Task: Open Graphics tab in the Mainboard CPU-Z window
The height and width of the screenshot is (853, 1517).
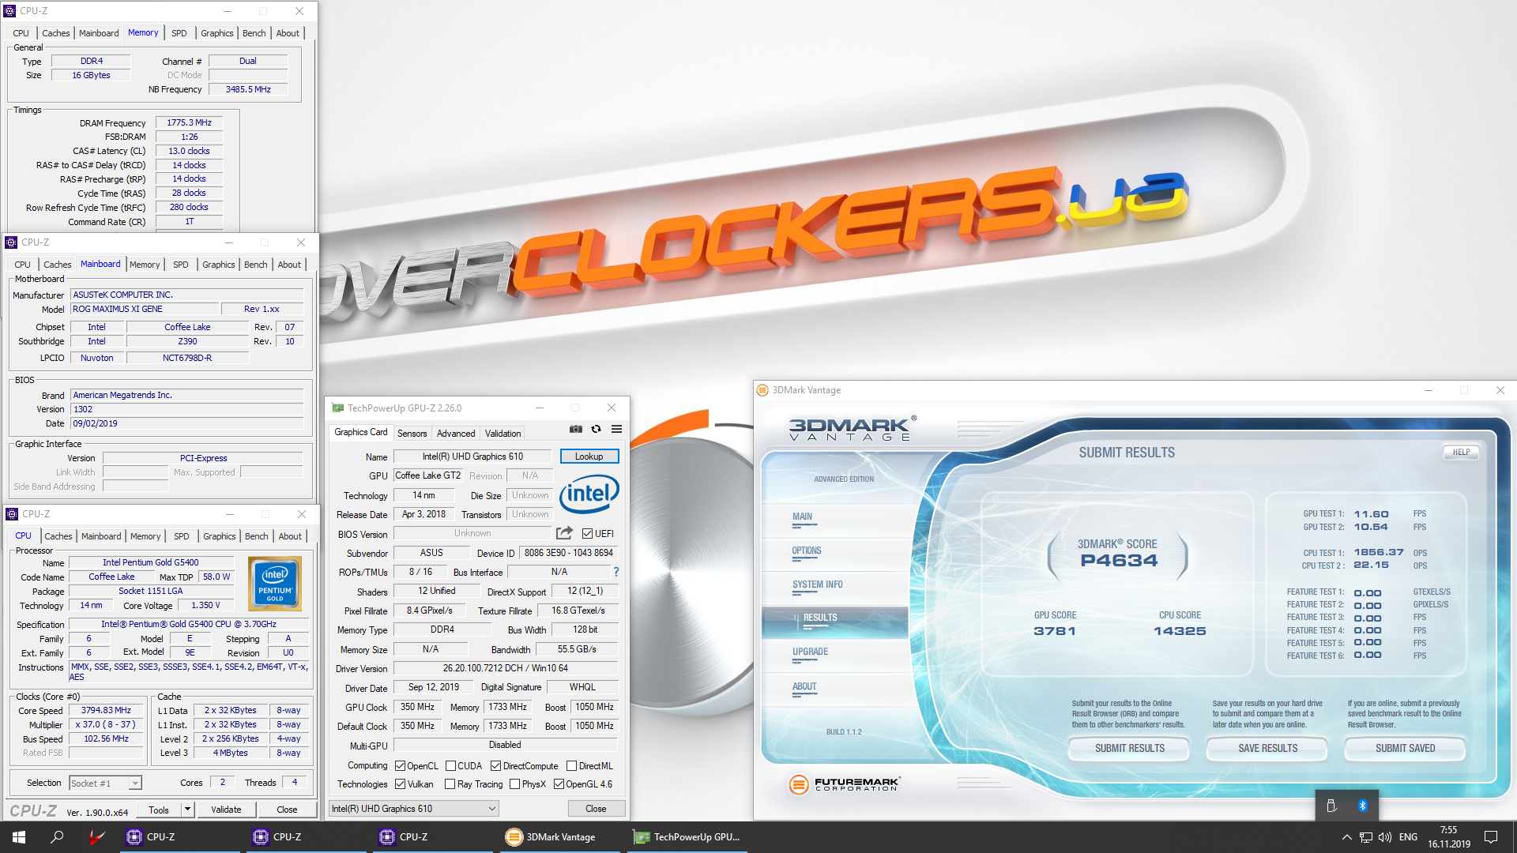Action: (x=219, y=265)
